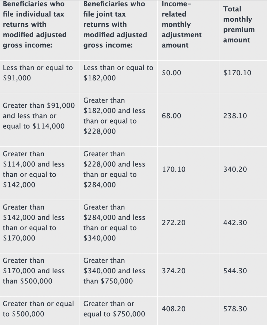Select the joint $340,000 to $750,000 income cell
Image resolution: width=267 pixels, height=325 pixels.
pyautogui.click(x=114, y=271)
